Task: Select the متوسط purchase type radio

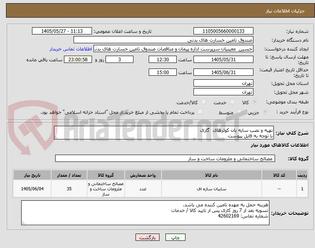Action: pos(239,112)
